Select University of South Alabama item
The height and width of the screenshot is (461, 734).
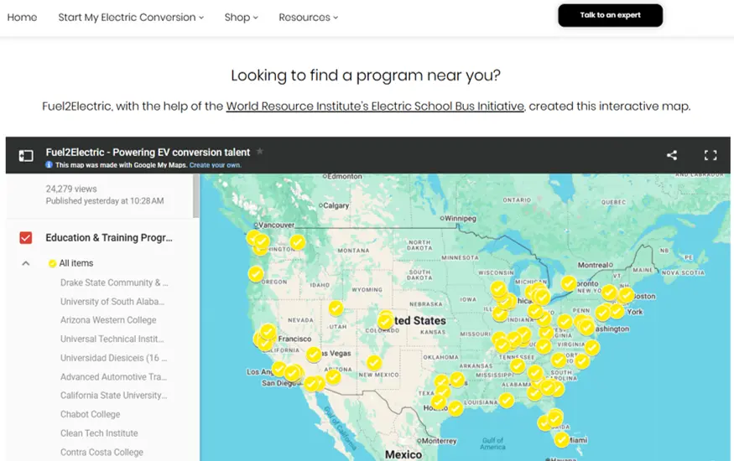point(112,302)
